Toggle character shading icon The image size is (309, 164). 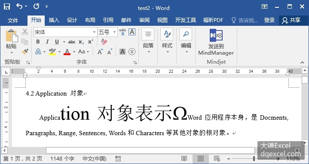(x=122, y=52)
